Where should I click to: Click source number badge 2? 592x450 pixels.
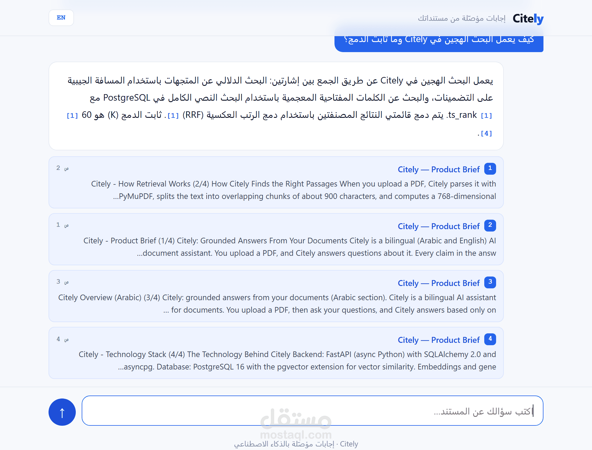click(490, 225)
